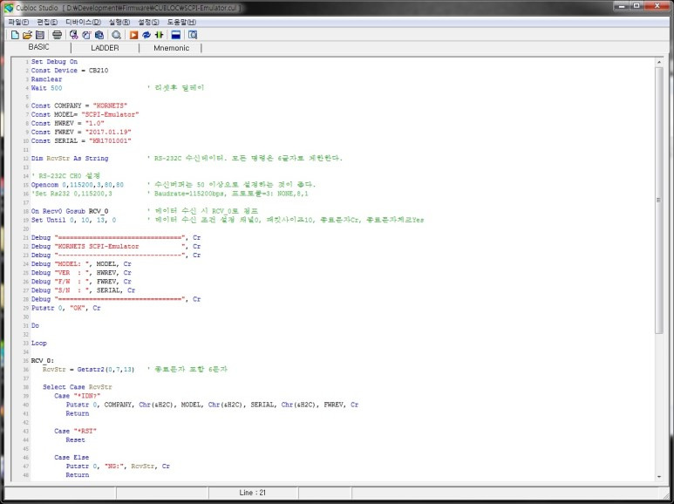
Task: Click the 'Debug "S/N : "' line
Action: click(83, 290)
